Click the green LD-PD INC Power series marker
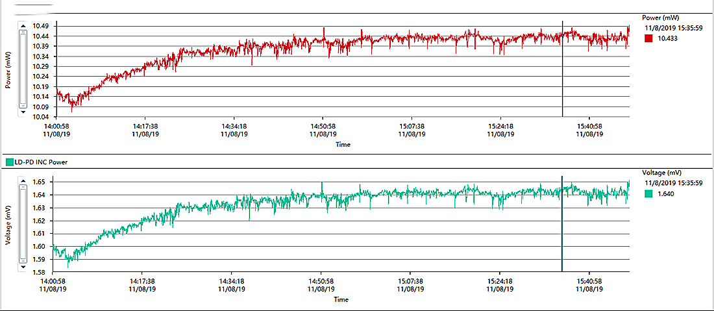714x311 pixels. click(x=8, y=162)
